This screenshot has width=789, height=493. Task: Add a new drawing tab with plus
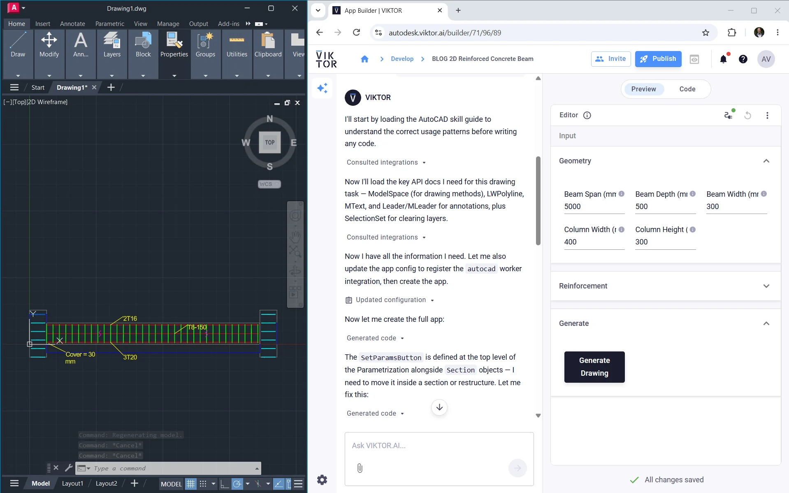point(111,87)
